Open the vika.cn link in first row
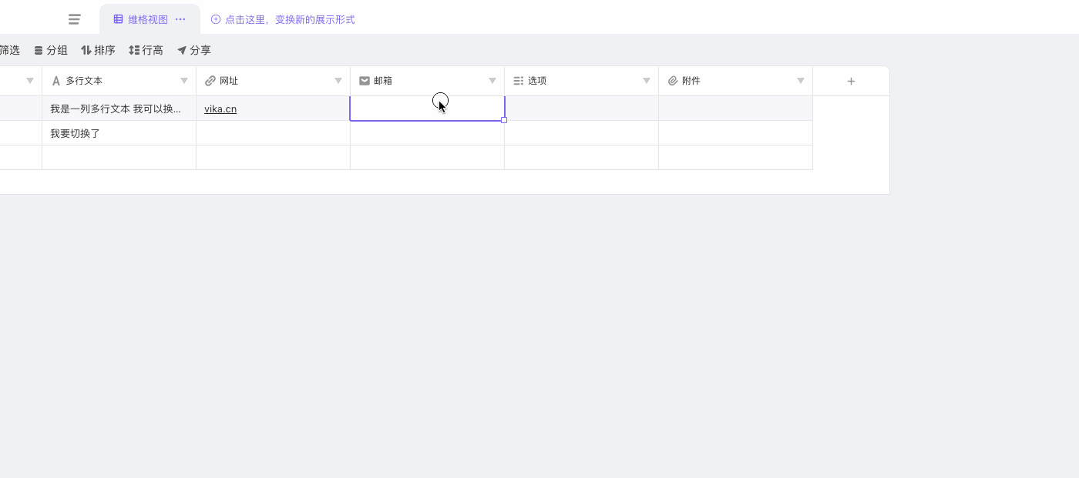The height and width of the screenshot is (478, 1079). point(220,109)
